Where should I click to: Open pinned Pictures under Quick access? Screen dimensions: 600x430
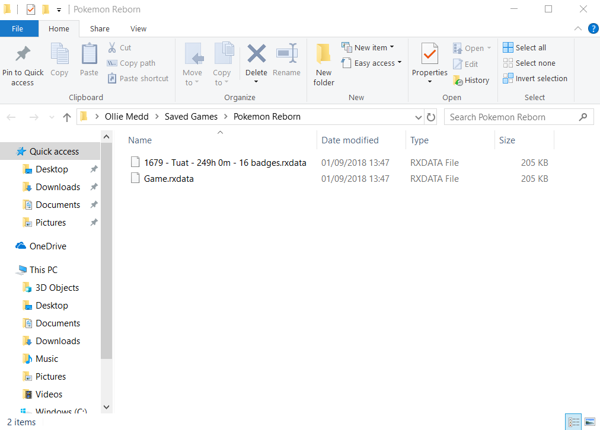click(x=50, y=223)
